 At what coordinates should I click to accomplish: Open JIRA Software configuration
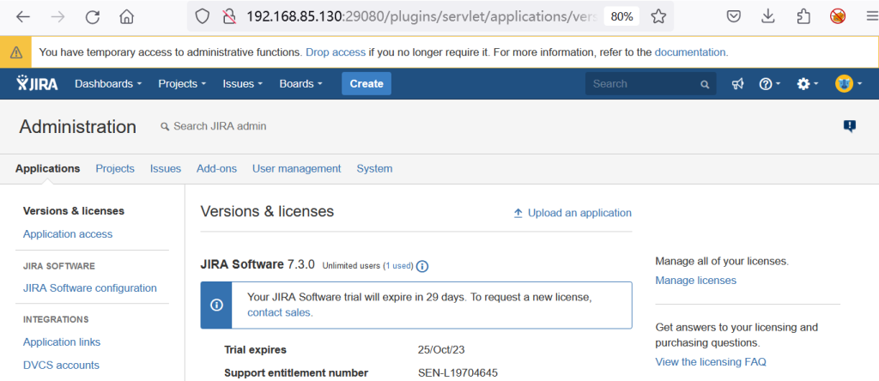point(89,288)
